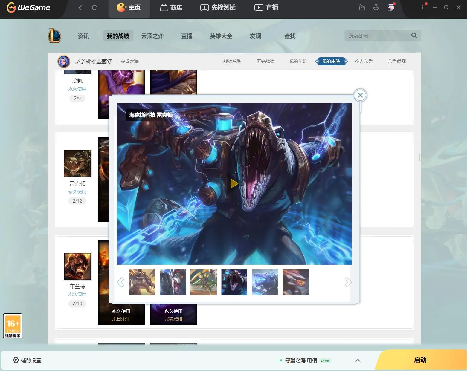Click the 茂凯 champion name
This screenshot has width=467, height=371.
click(x=77, y=81)
